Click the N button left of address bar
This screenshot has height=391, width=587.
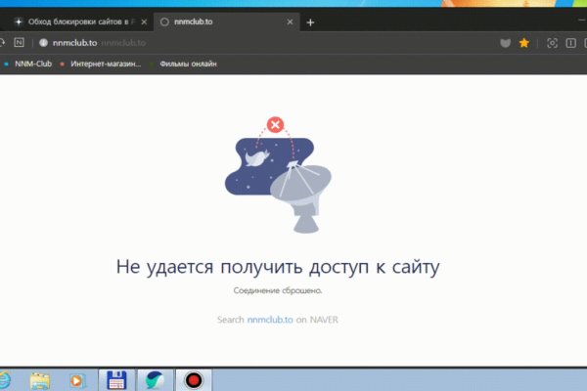tap(19, 43)
